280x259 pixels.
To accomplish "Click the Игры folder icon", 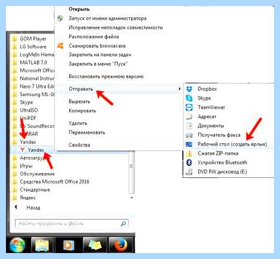I will tap(14, 166).
